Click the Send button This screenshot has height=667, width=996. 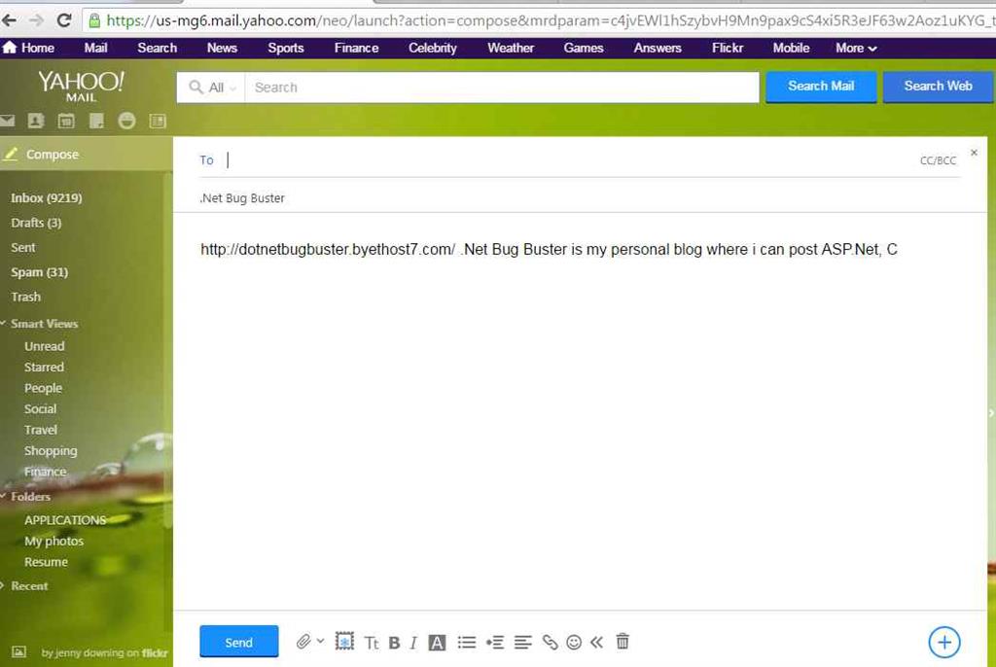tap(238, 641)
